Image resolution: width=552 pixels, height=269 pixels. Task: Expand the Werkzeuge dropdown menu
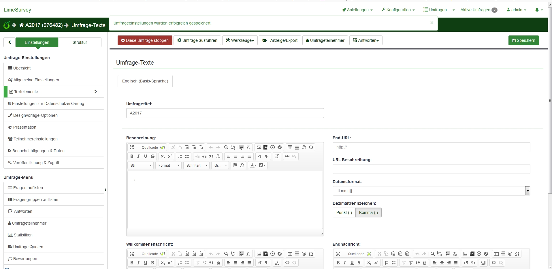240,40
